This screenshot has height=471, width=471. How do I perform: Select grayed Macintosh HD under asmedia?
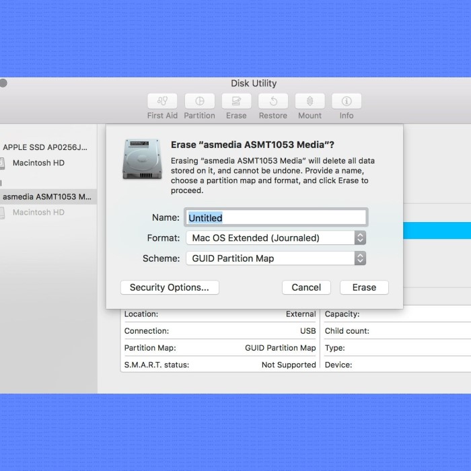click(38, 213)
